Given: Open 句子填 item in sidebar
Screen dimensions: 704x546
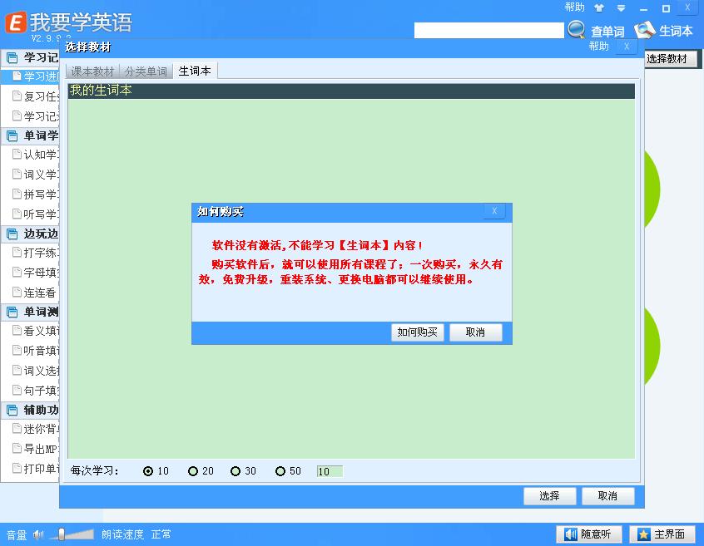Looking at the screenshot, I should [36, 391].
